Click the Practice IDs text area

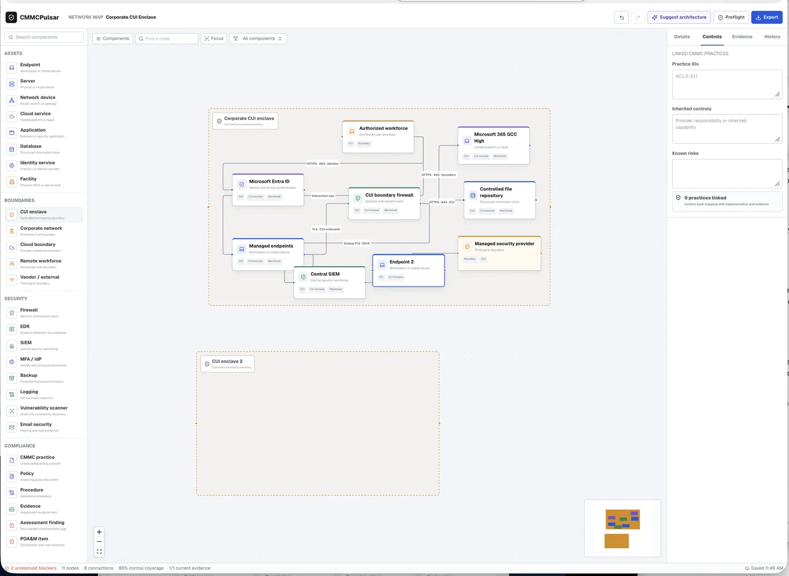click(727, 85)
